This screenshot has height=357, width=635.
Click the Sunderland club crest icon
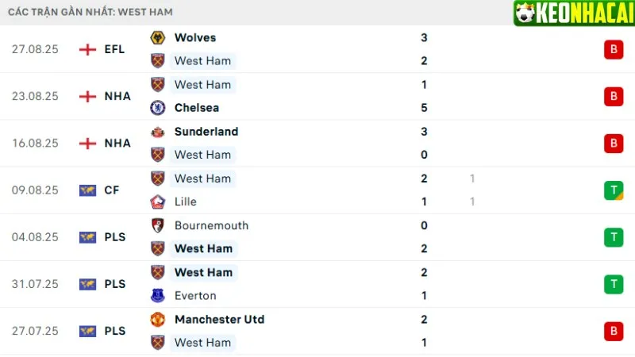tap(157, 132)
